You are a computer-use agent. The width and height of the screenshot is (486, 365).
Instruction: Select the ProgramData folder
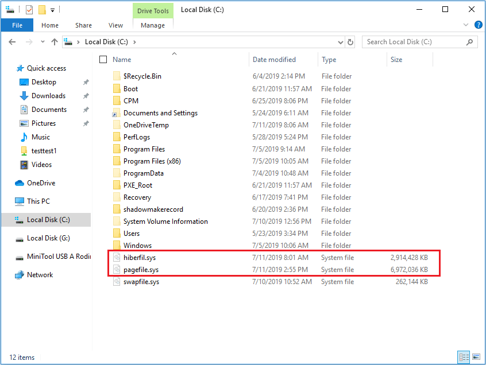(144, 173)
